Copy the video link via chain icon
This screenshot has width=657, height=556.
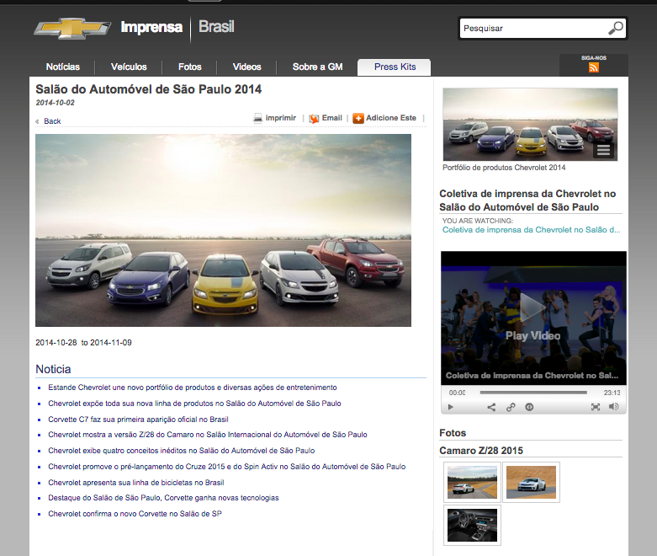(x=511, y=407)
